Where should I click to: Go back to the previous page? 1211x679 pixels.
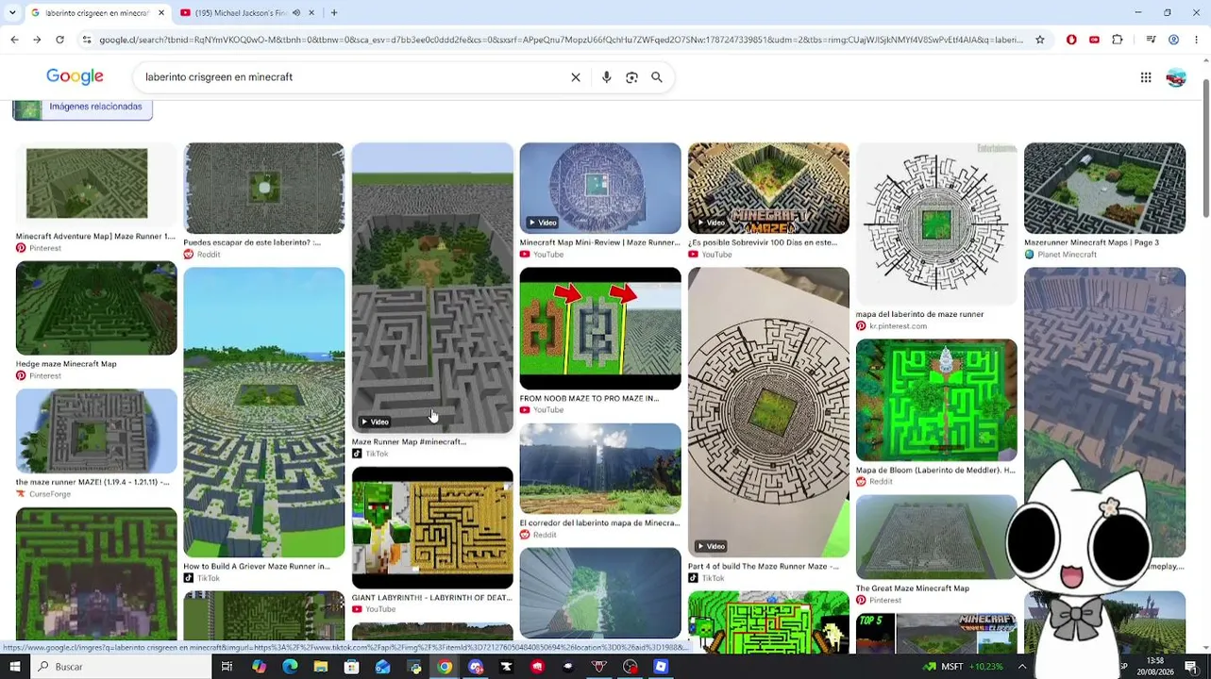14,40
